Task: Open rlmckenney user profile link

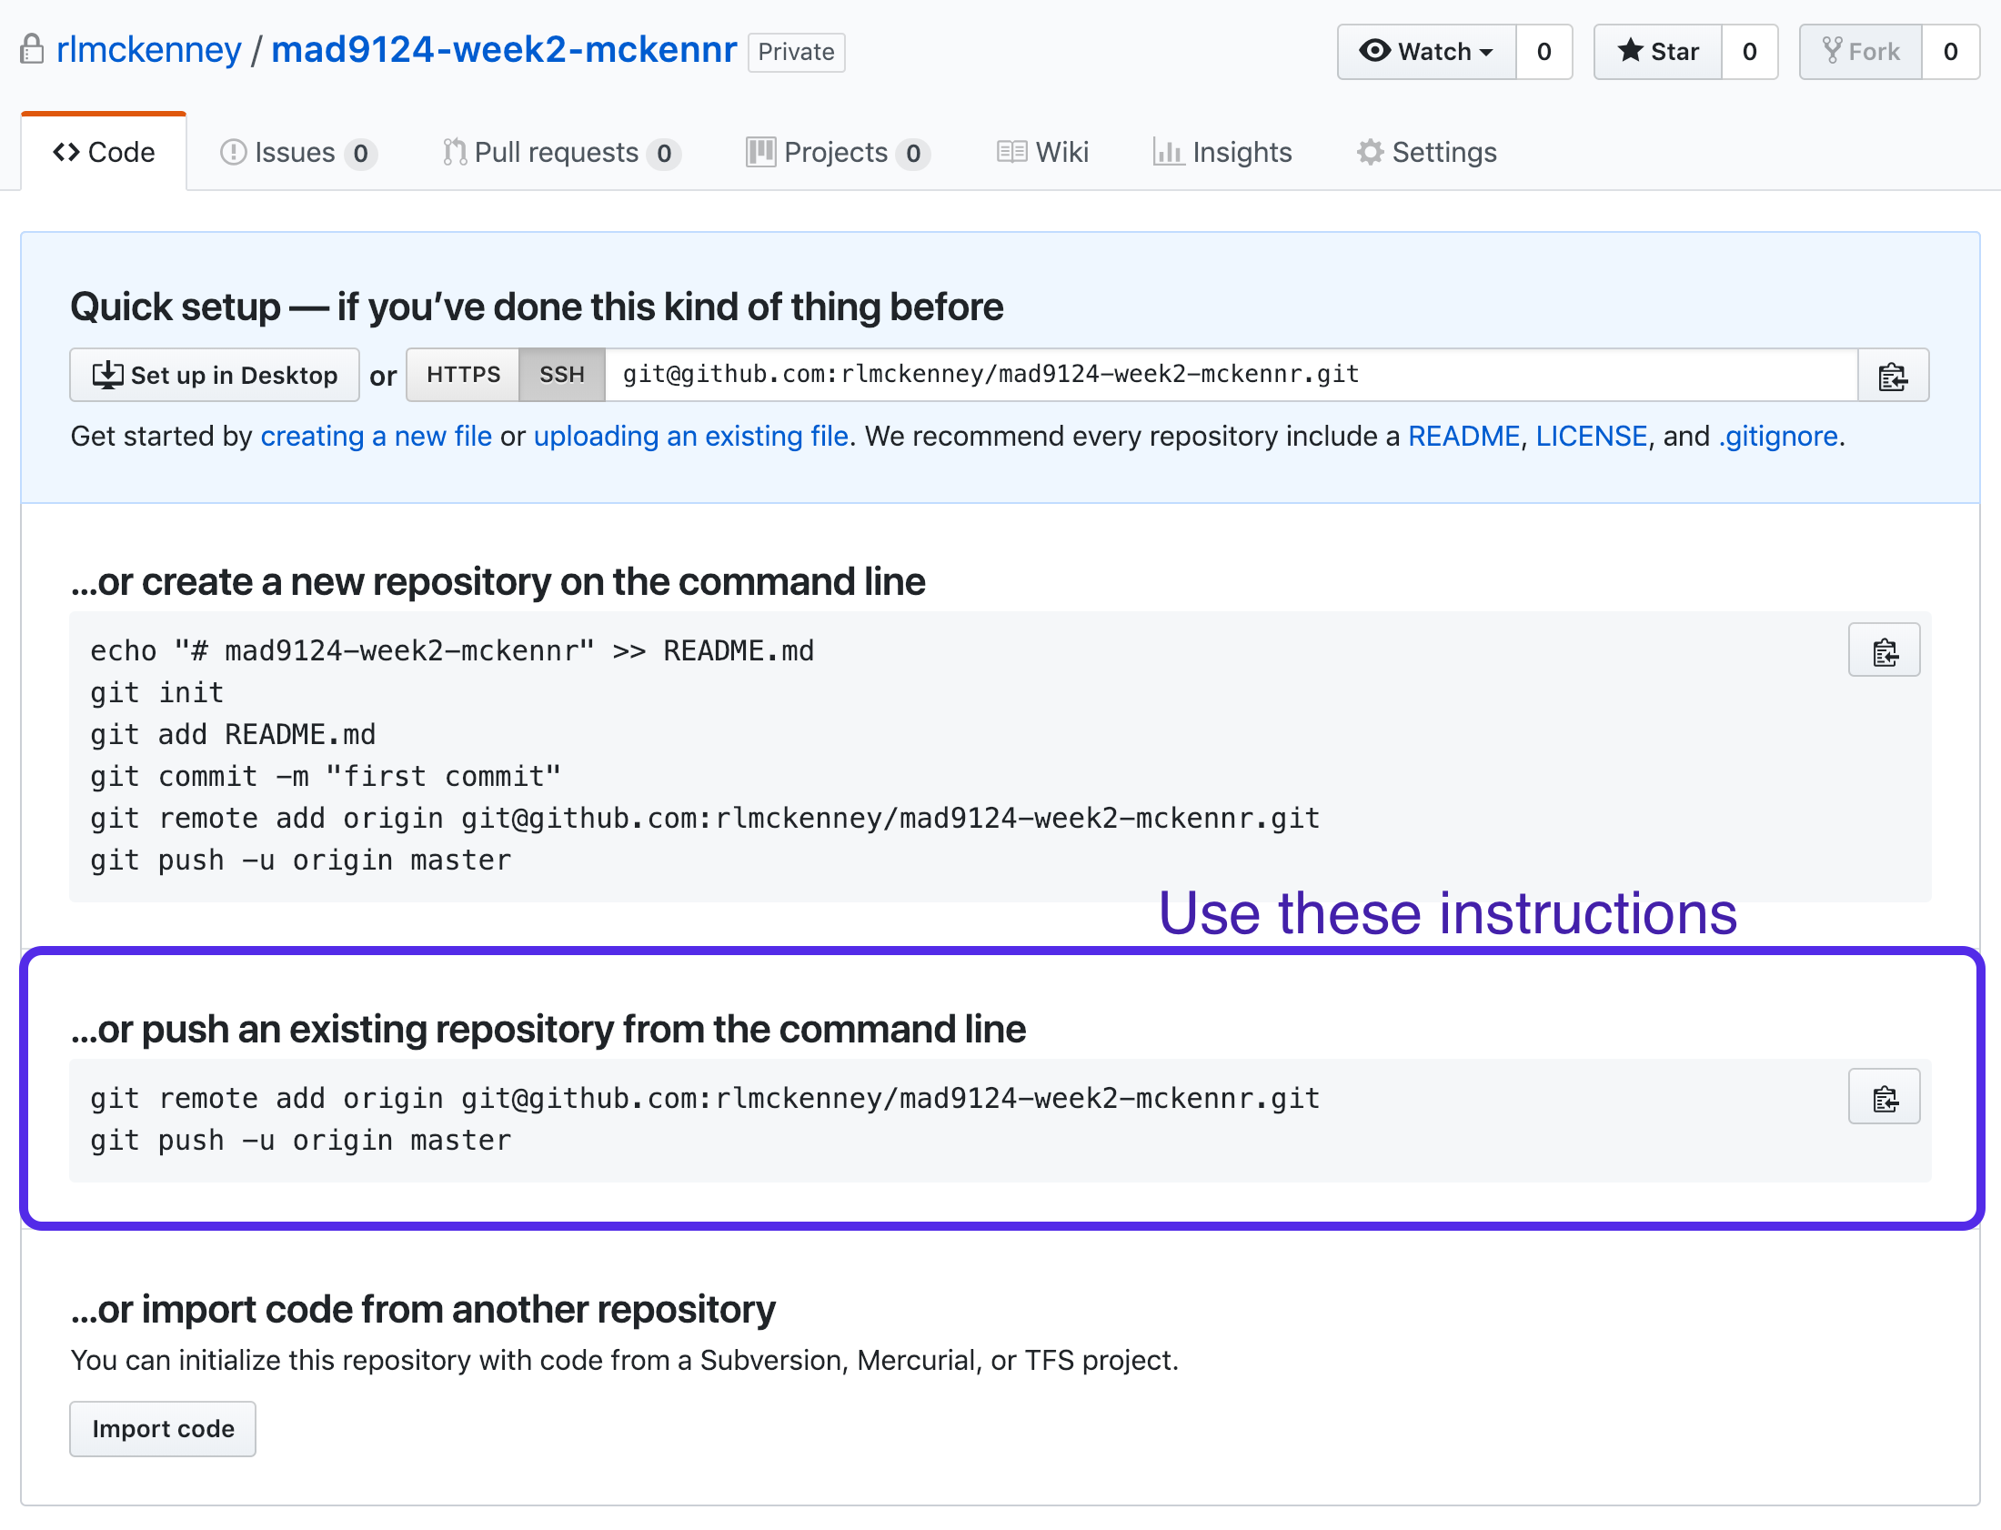Action: 149,49
